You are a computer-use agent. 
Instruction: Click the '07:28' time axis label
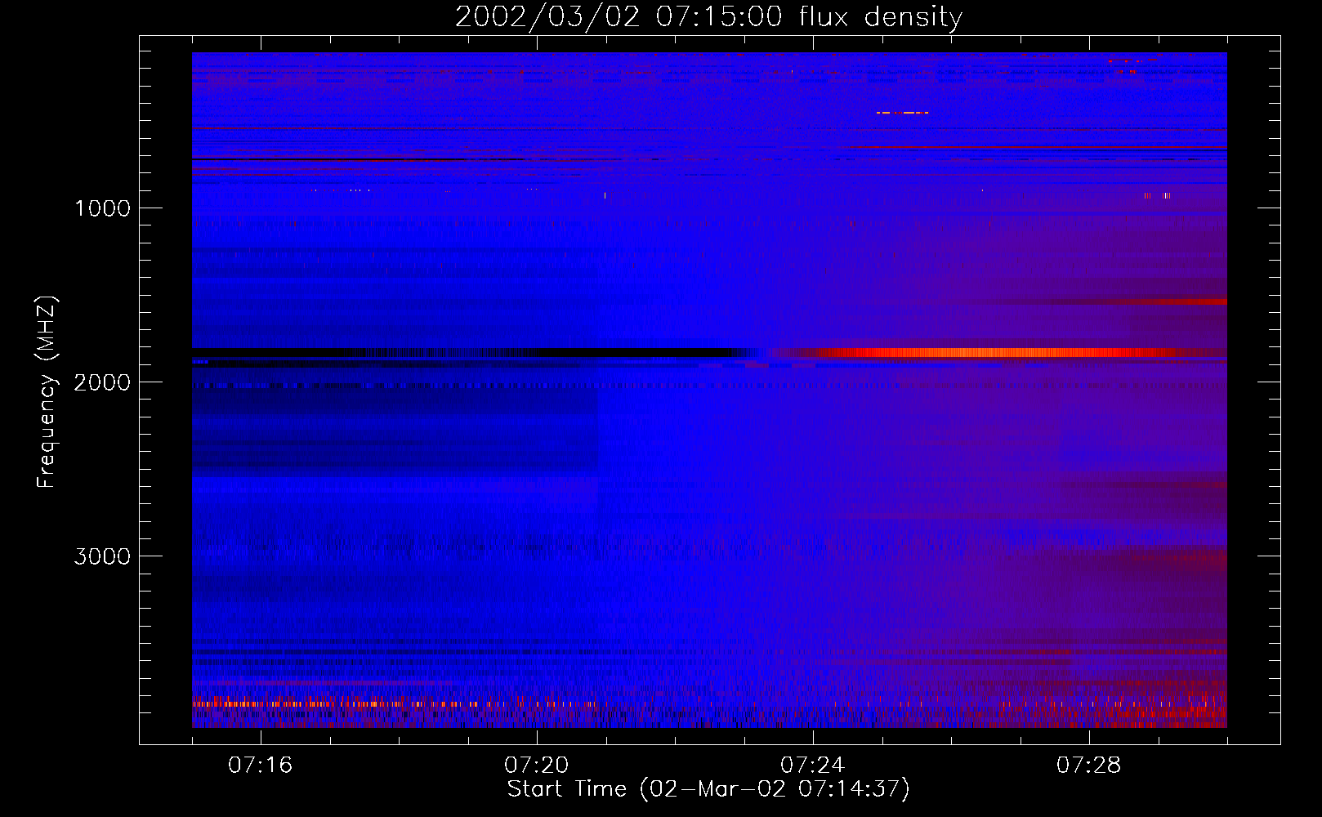pos(1088,766)
